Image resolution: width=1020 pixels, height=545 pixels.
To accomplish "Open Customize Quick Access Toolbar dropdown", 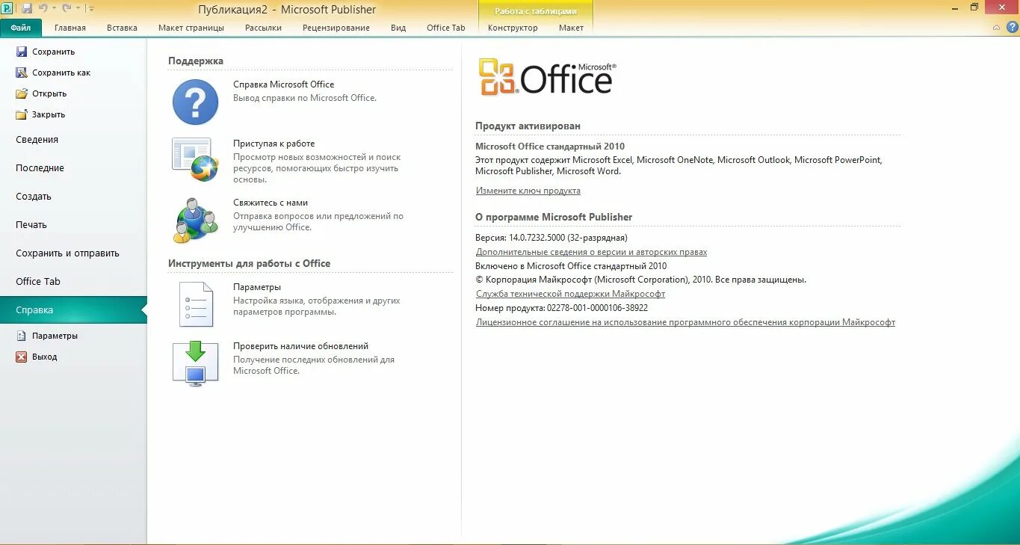I will [90, 9].
